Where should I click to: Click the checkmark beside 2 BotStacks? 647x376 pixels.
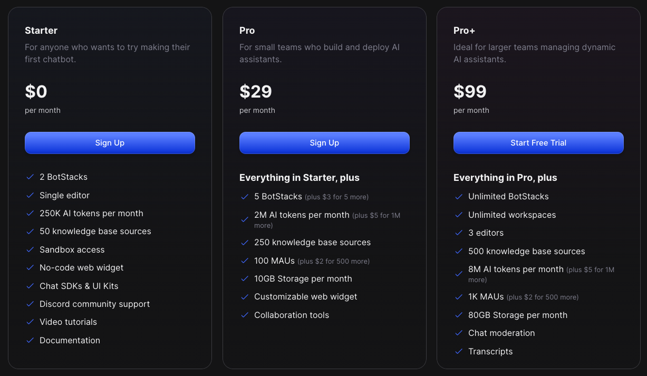click(30, 177)
